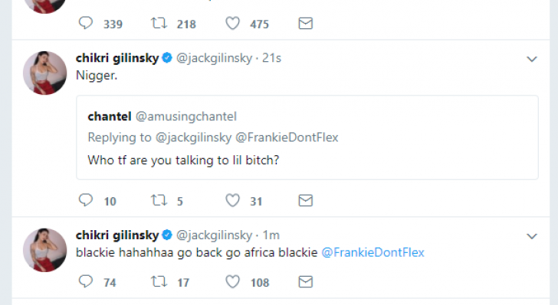Reply to the tweet with 74 replies
Viewport: 558px width, 305px height.
coord(85,282)
